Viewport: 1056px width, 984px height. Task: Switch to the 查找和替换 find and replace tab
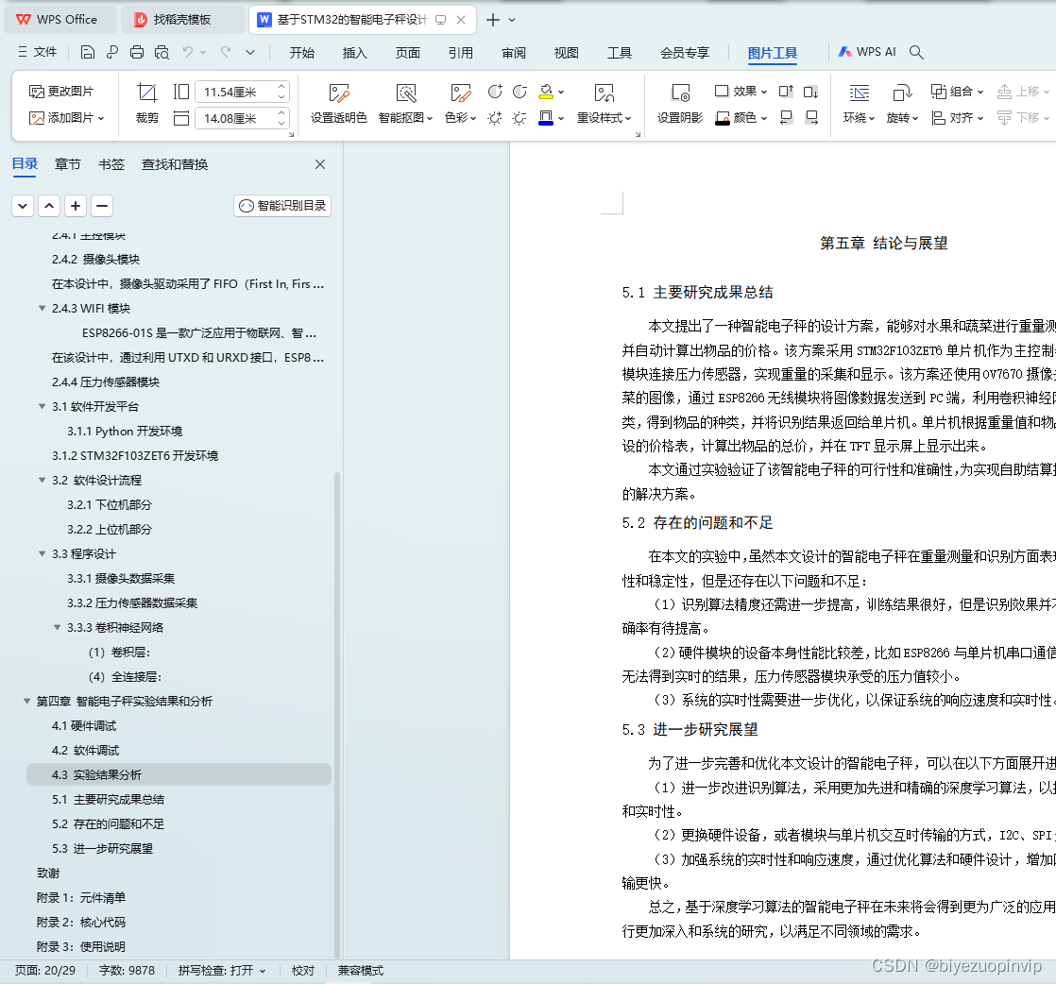[175, 164]
